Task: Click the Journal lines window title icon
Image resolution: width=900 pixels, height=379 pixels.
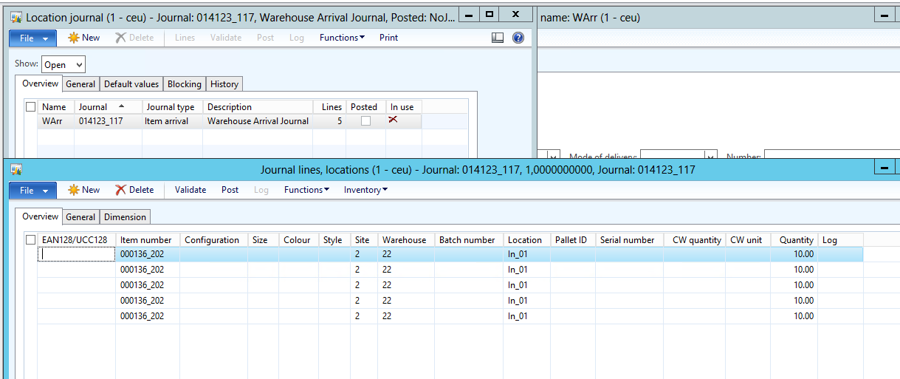Action: (16, 170)
